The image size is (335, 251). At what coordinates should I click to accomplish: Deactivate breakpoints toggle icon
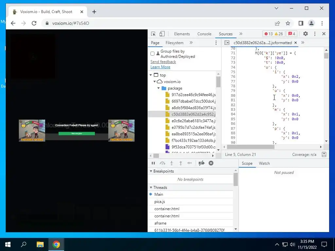tap(202, 163)
